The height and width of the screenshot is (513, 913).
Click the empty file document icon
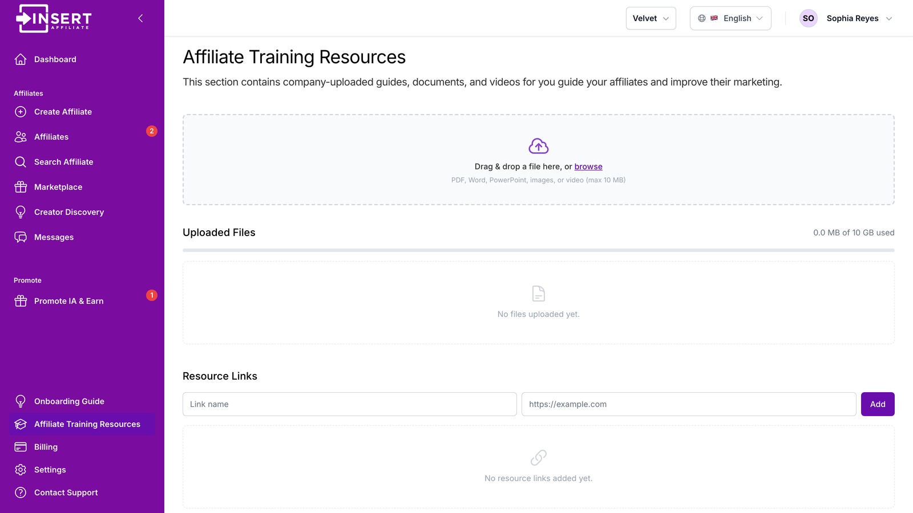coord(539,294)
